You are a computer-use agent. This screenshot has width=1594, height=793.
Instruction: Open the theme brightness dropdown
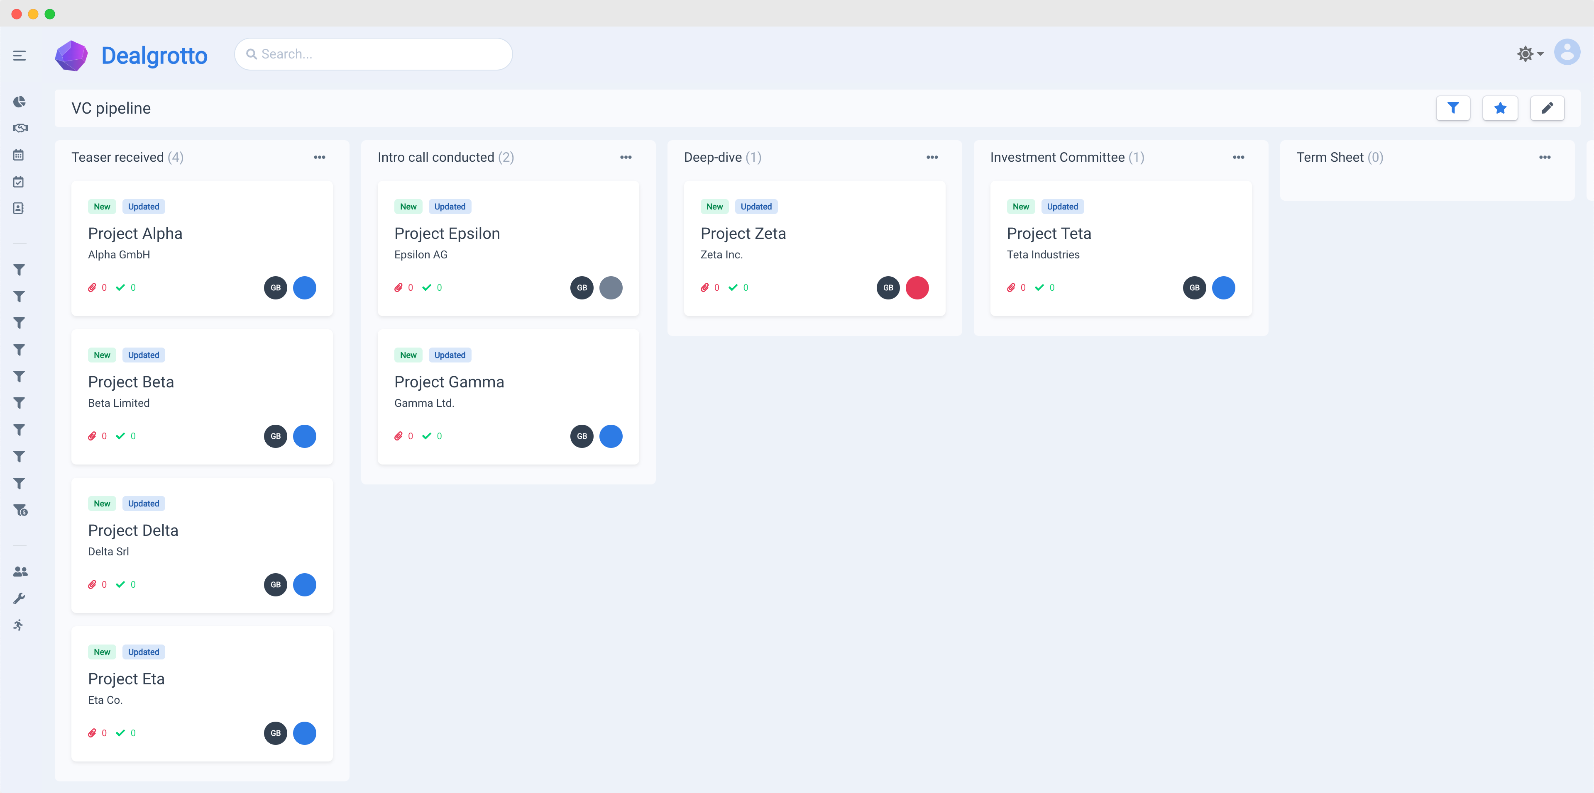click(x=1530, y=54)
